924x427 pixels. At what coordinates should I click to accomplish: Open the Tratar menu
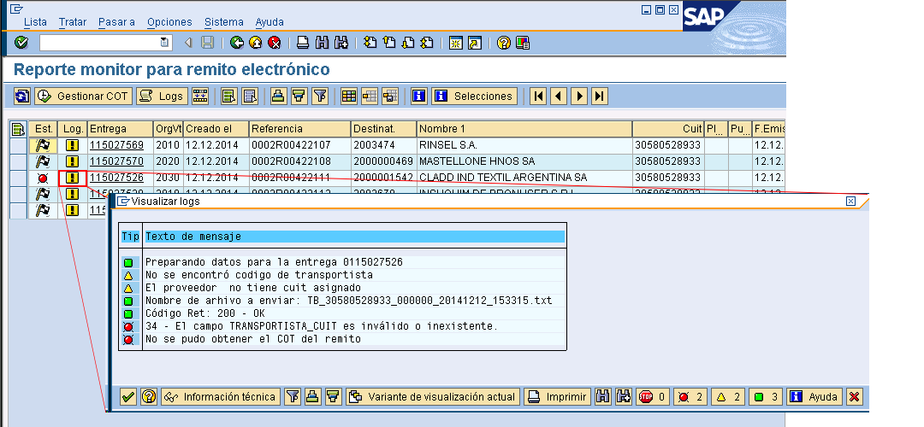click(73, 21)
